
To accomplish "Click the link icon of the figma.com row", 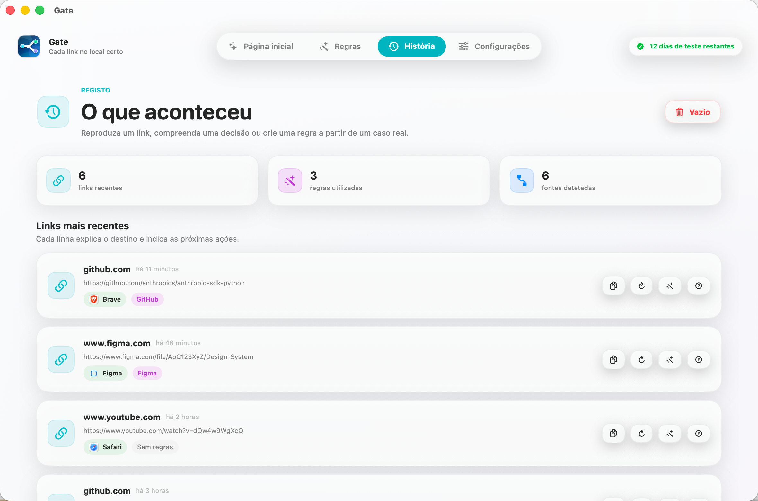I will [x=61, y=359].
